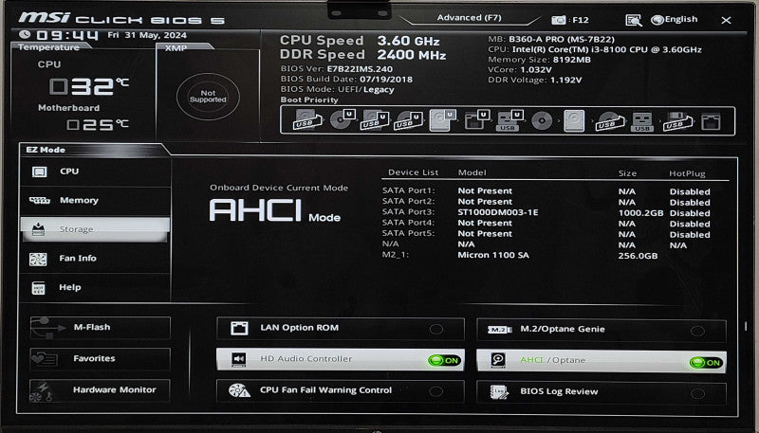Select the Storage section
This screenshot has width=759, height=433.
[96, 229]
